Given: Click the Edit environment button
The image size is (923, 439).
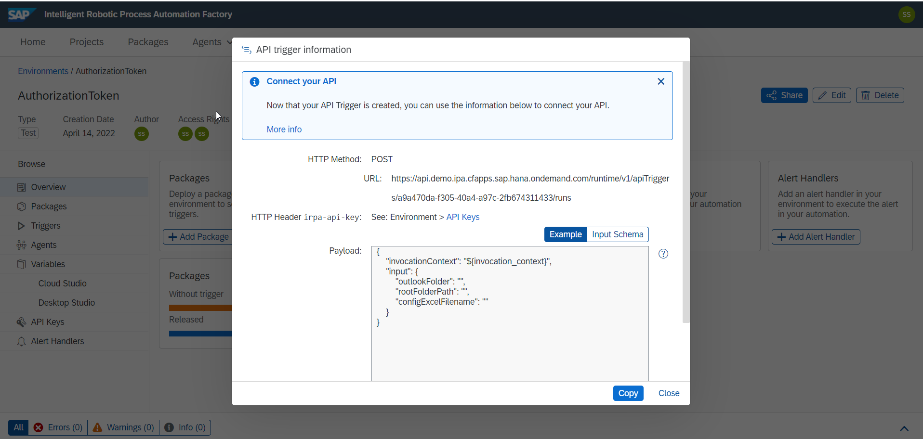Looking at the screenshot, I should pos(832,95).
